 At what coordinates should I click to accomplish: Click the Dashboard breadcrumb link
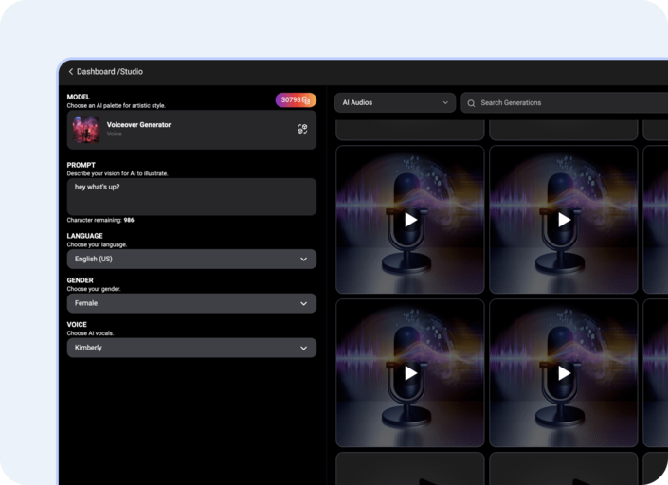pyautogui.click(x=96, y=72)
